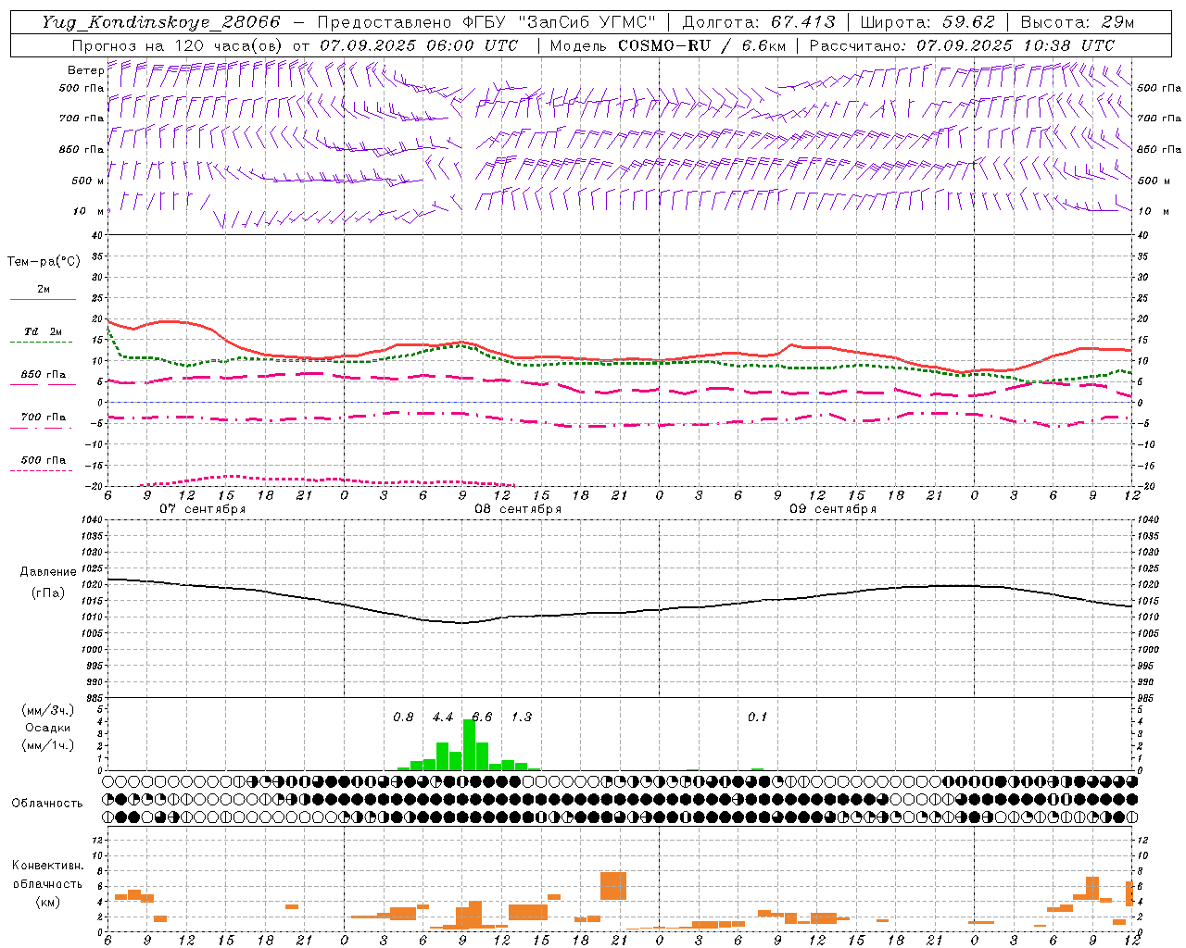1186x948 pixels.
Task: Click the 07 сентября date label
Action: click(x=203, y=509)
